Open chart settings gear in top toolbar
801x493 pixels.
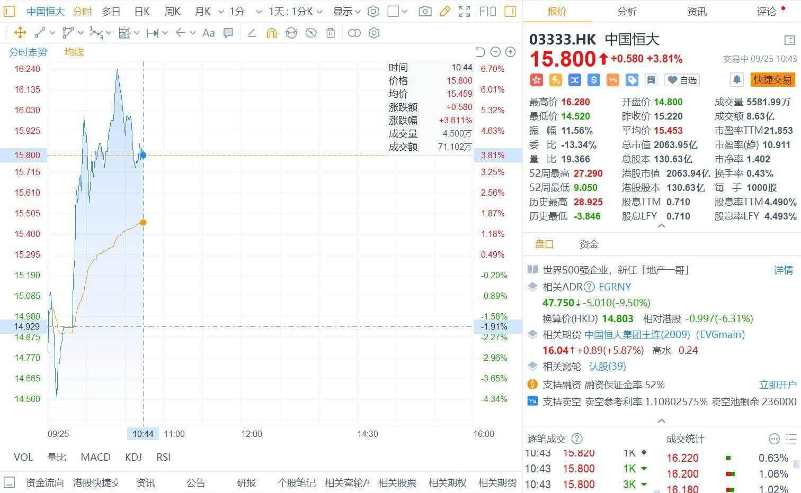(373, 11)
